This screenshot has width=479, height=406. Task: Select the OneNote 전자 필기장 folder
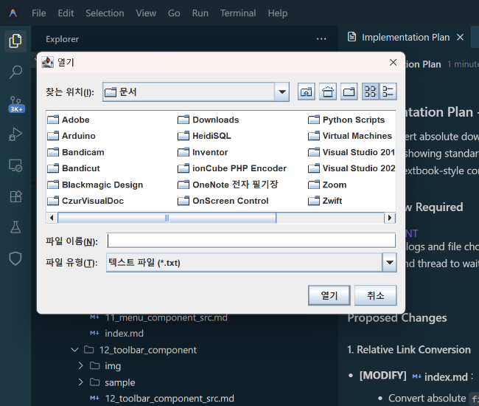click(228, 185)
